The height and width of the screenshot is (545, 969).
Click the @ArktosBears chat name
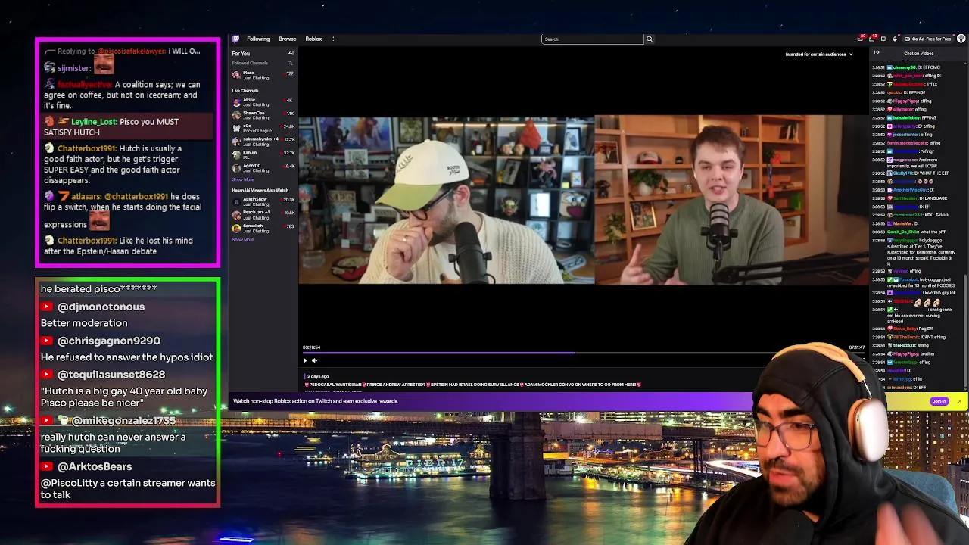[95, 466]
